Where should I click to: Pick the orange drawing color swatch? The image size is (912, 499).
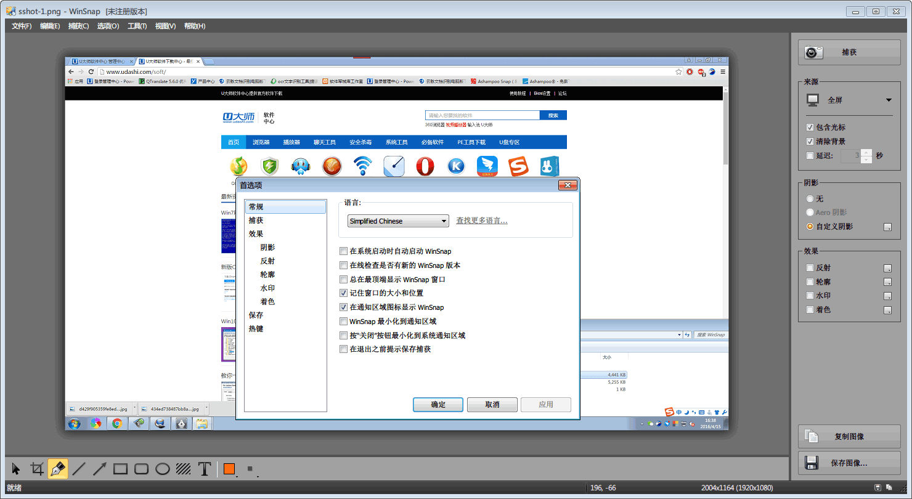pyautogui.click(x=229, y=469)
